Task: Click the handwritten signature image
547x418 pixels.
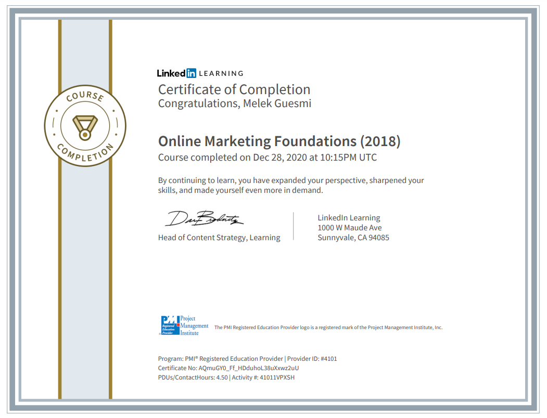Action: click(x=204, y=218)
